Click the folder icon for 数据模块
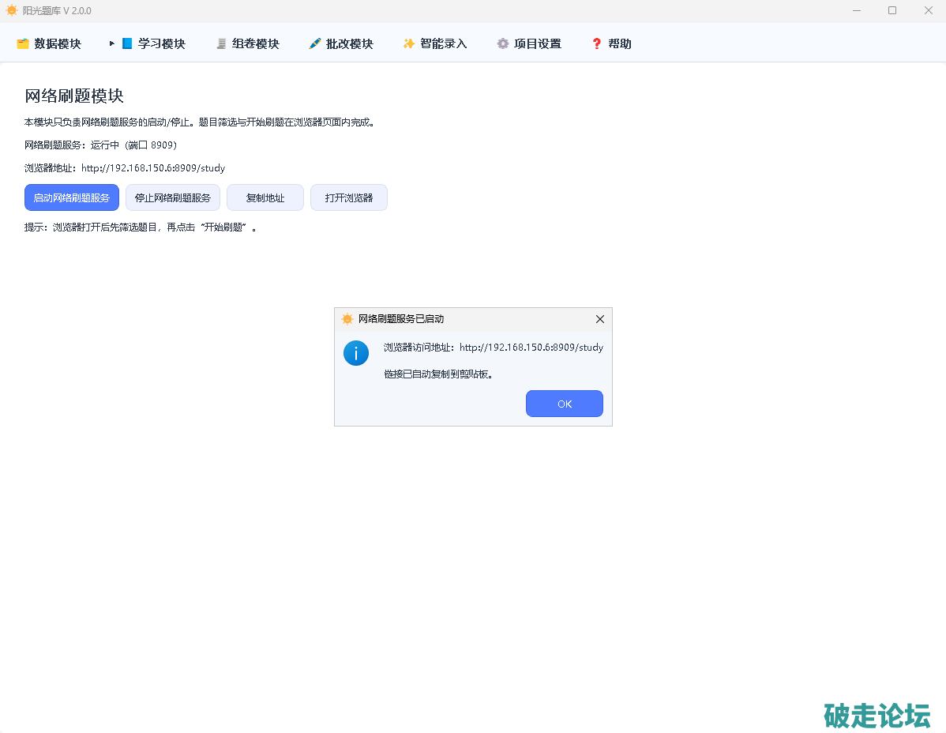Image resolution: width=946 pixels, height=733 pixels. (x=23, y=44)
